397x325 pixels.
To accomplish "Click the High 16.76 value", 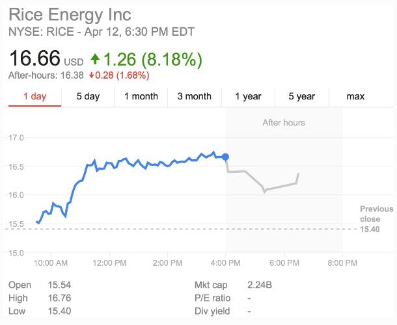I will (x=59, y=298).
